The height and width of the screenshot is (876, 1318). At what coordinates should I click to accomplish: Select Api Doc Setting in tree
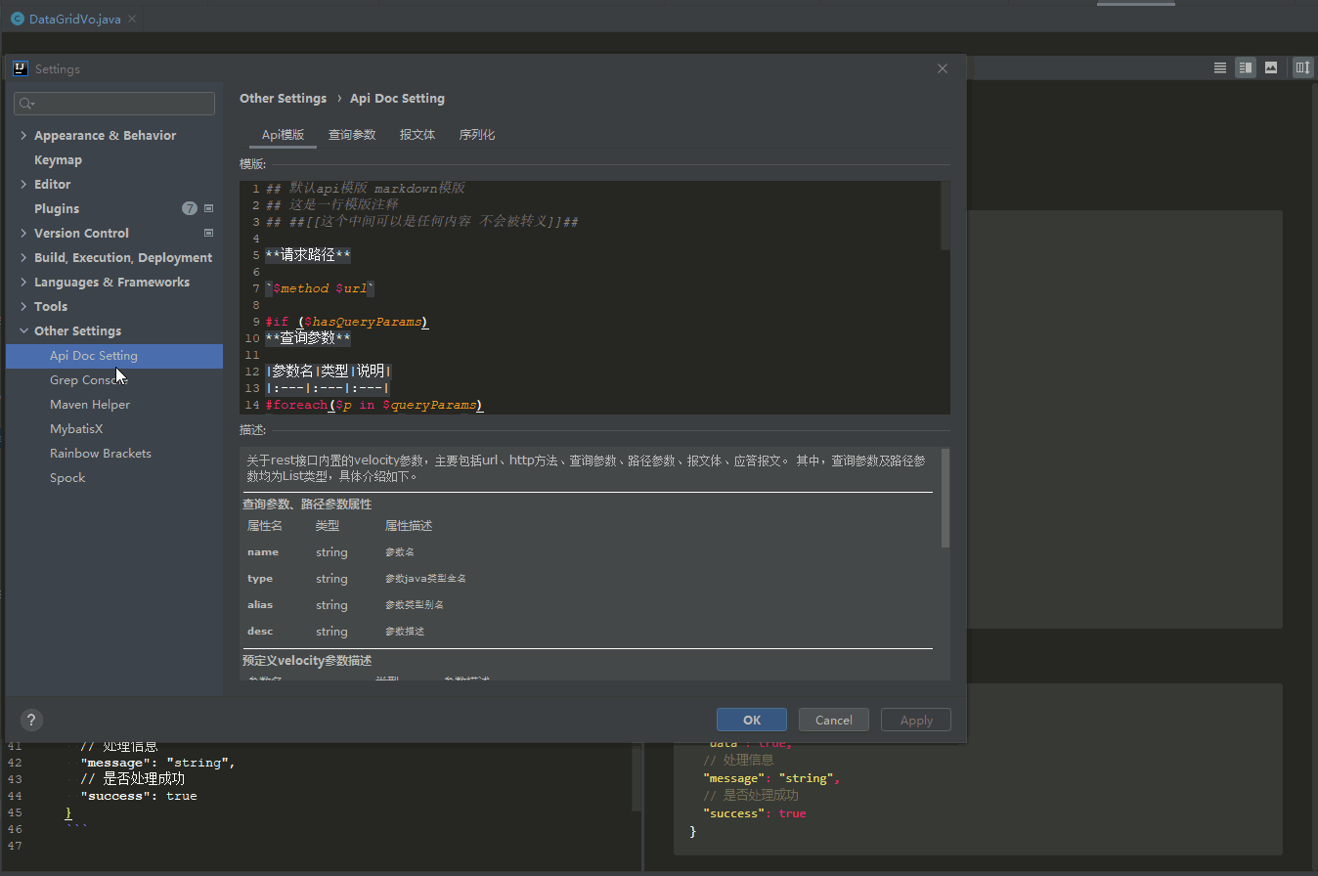point(114,356)
